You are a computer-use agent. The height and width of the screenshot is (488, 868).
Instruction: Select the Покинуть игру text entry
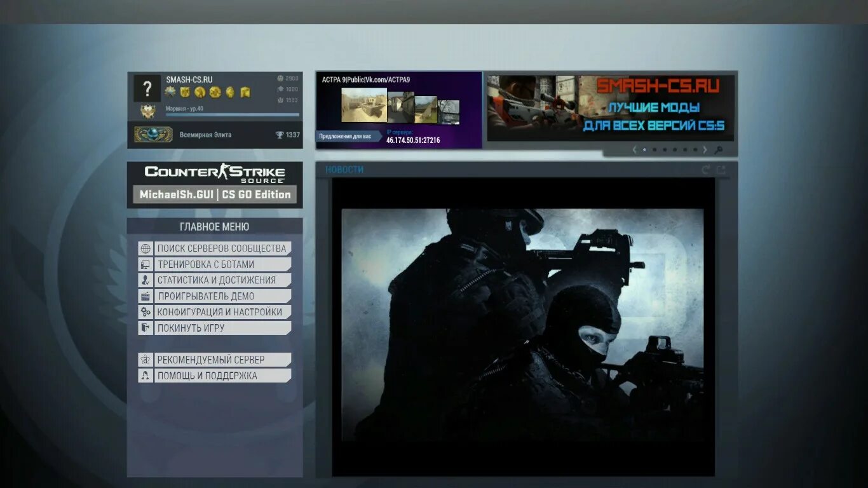click(x=223, y=328)
